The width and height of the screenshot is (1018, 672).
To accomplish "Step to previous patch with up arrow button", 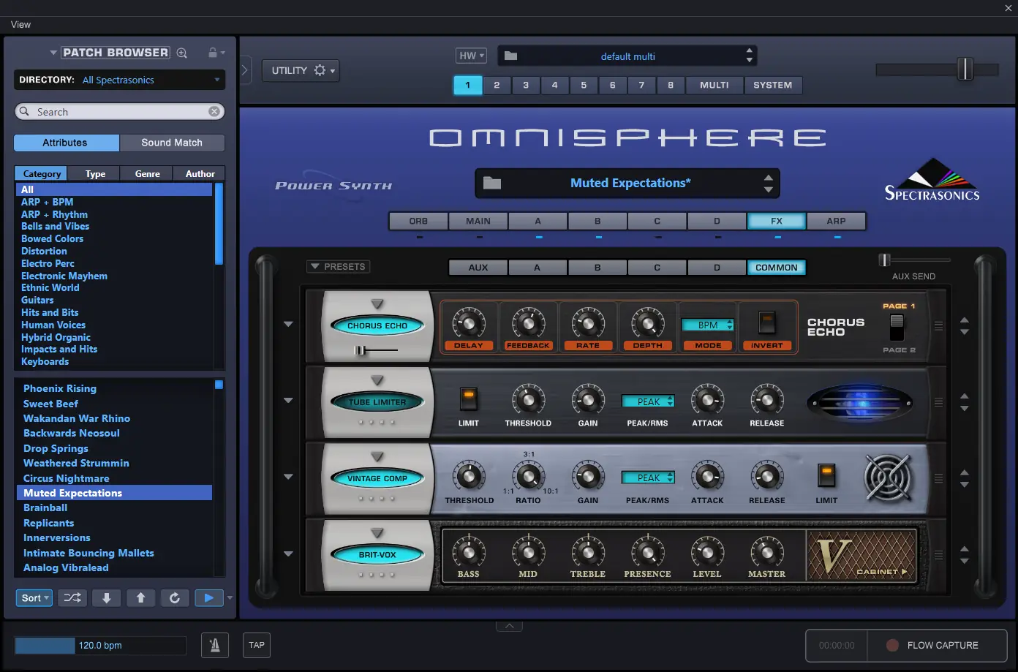I will (x=140, y=598).
